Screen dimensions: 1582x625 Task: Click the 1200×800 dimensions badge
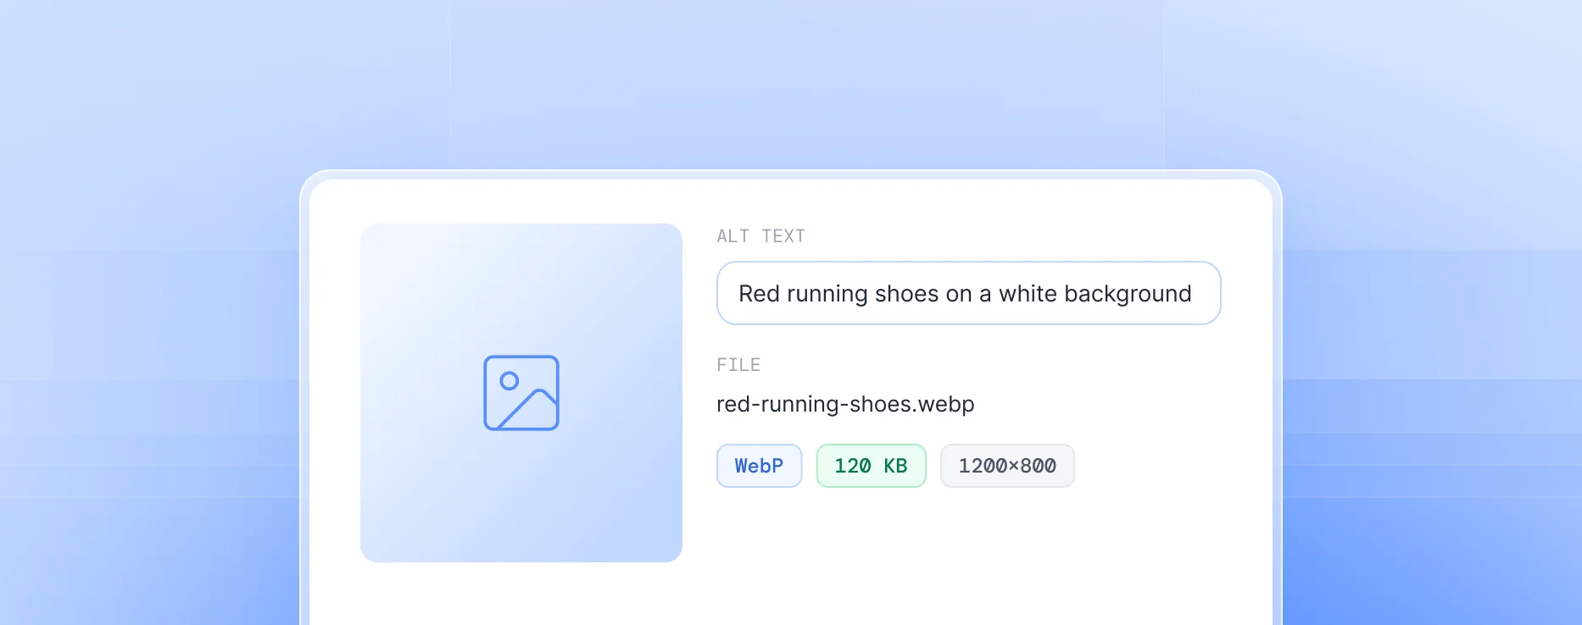[1007, 466]
